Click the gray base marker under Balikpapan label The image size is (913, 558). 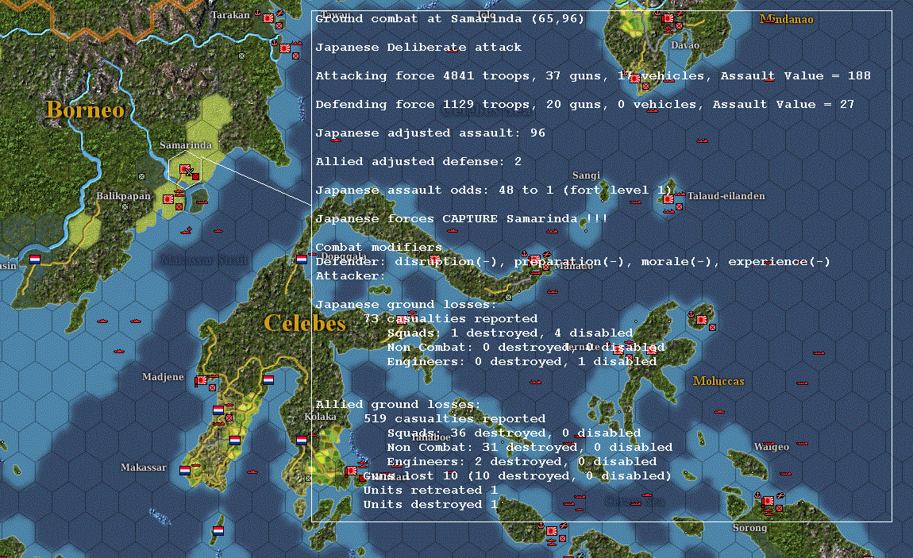tap(125, 206)
